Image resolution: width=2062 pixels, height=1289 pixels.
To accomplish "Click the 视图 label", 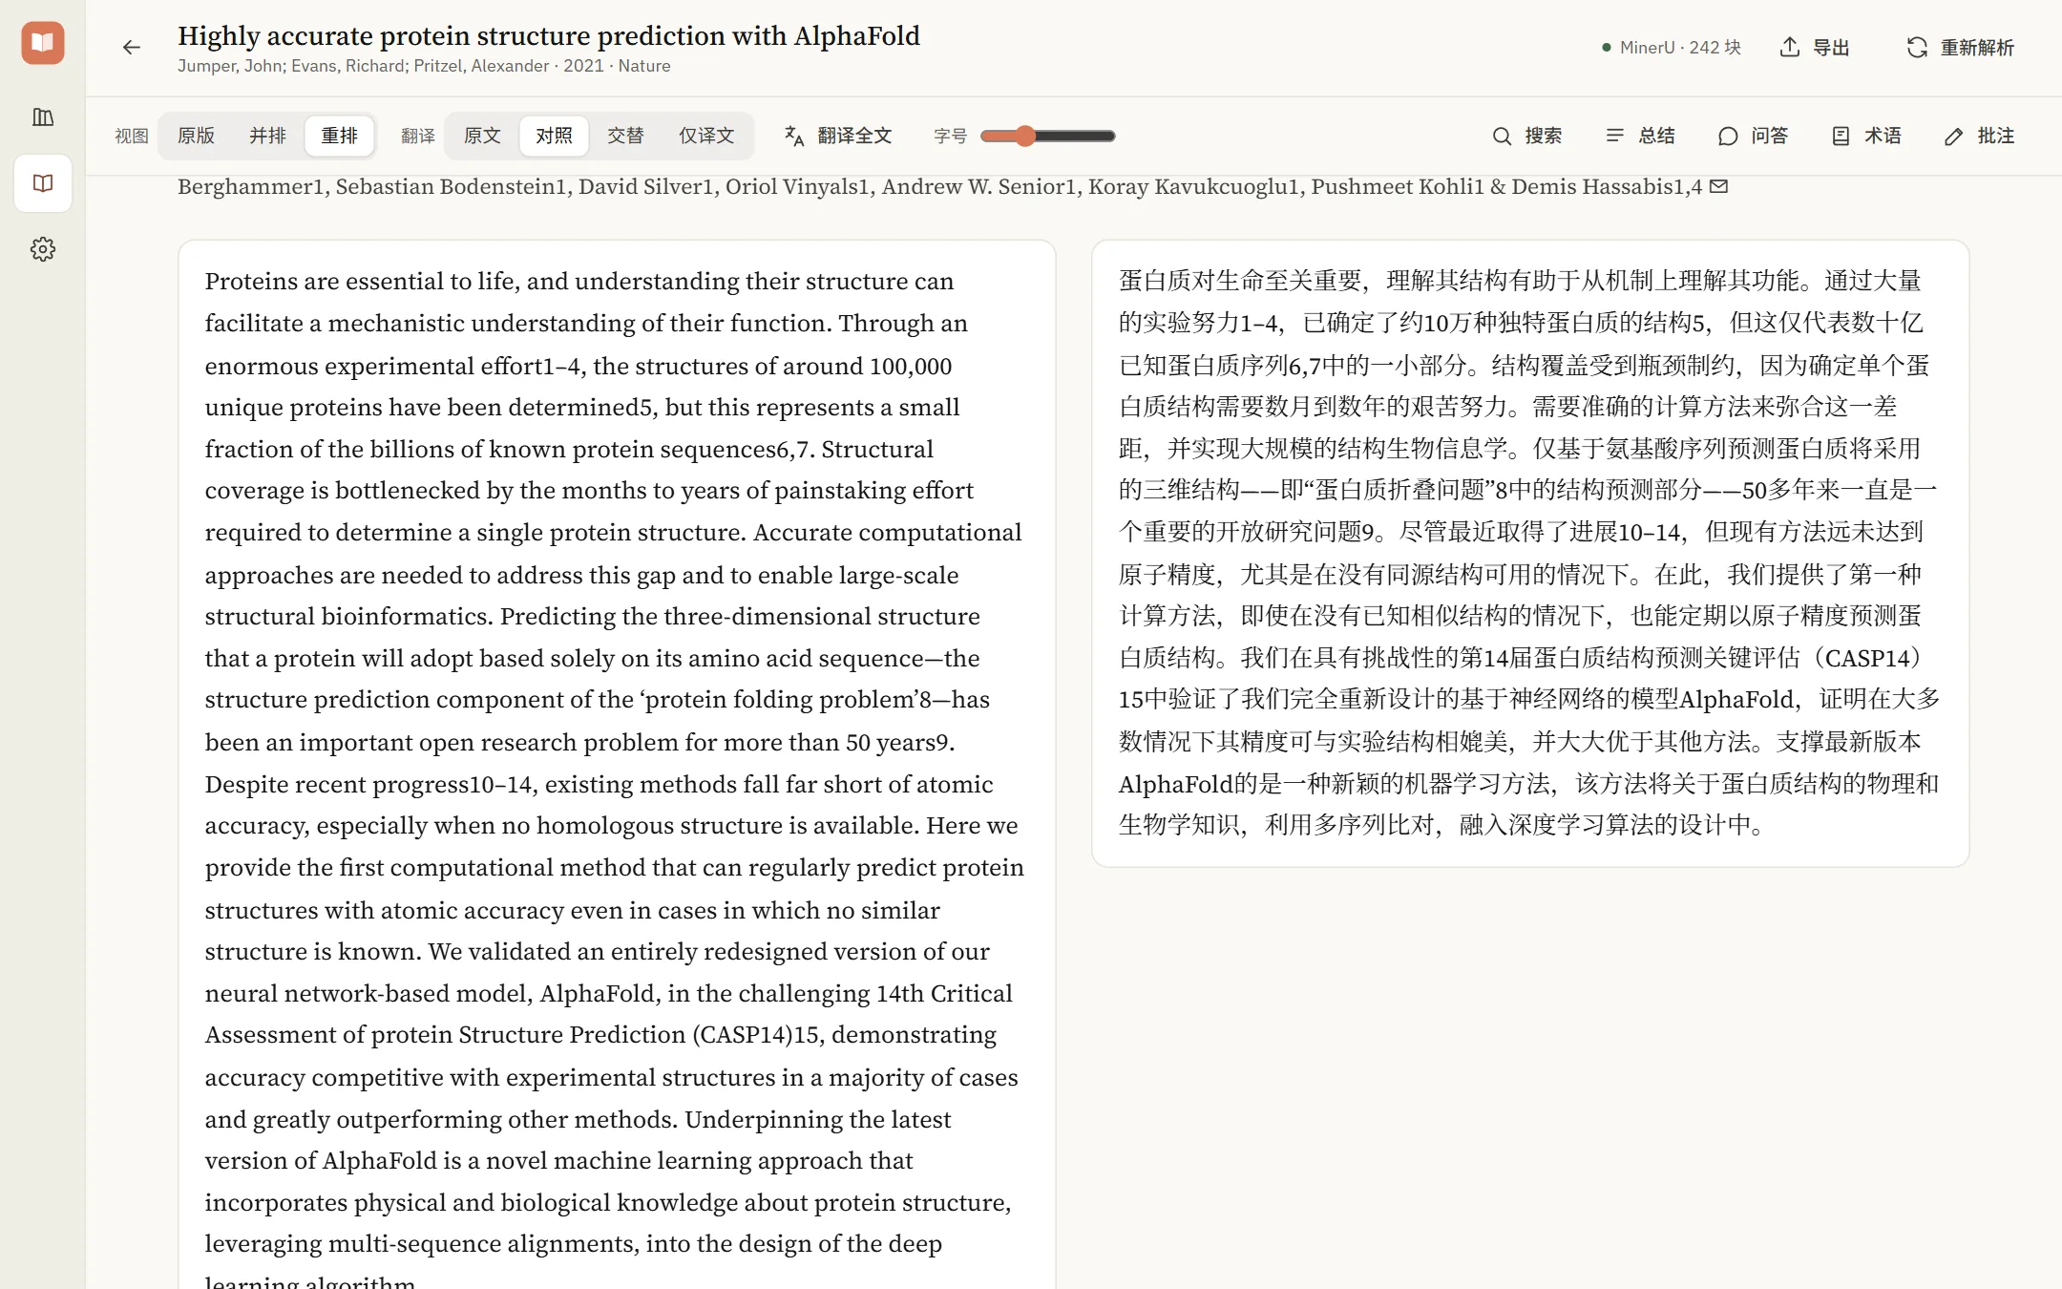I will click(132, 136).
